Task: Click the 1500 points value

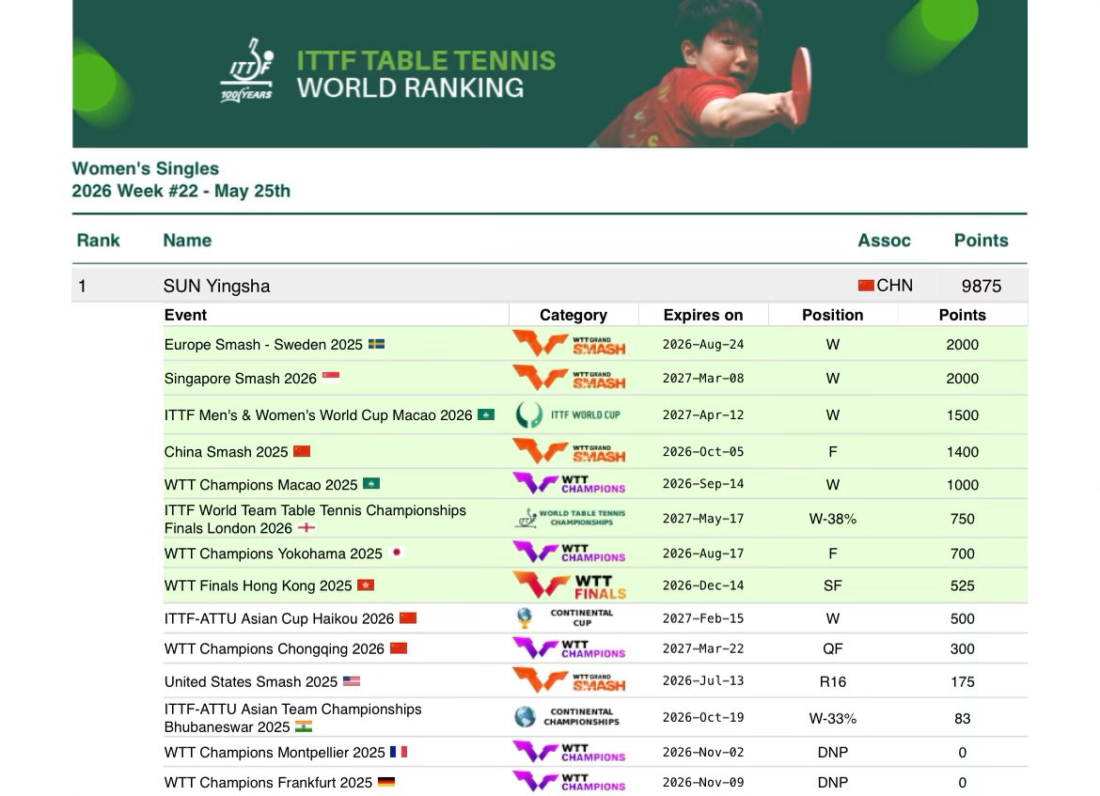Action: click(963, 415)
